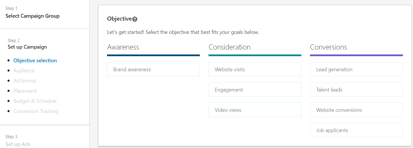The image size is (413, 148).
Task: Select the Brand awareness objective
Action: (x=153, y=69)
